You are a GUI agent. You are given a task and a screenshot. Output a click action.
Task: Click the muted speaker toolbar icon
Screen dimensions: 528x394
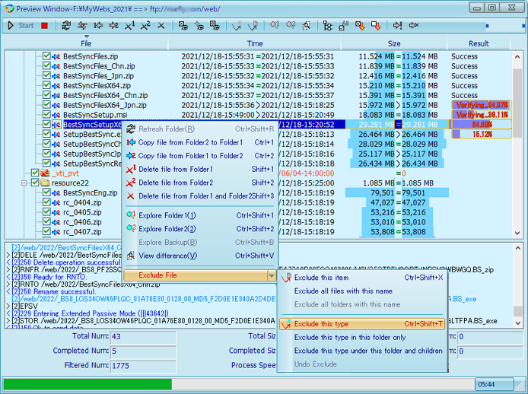pyautogui.click(x=414, y=26)
